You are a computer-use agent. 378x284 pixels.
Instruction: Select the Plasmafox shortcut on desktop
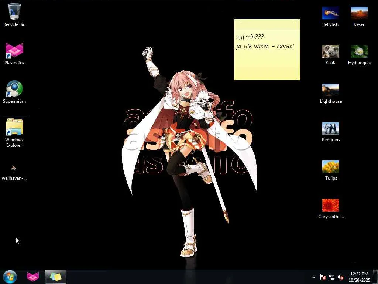(14, 54)
